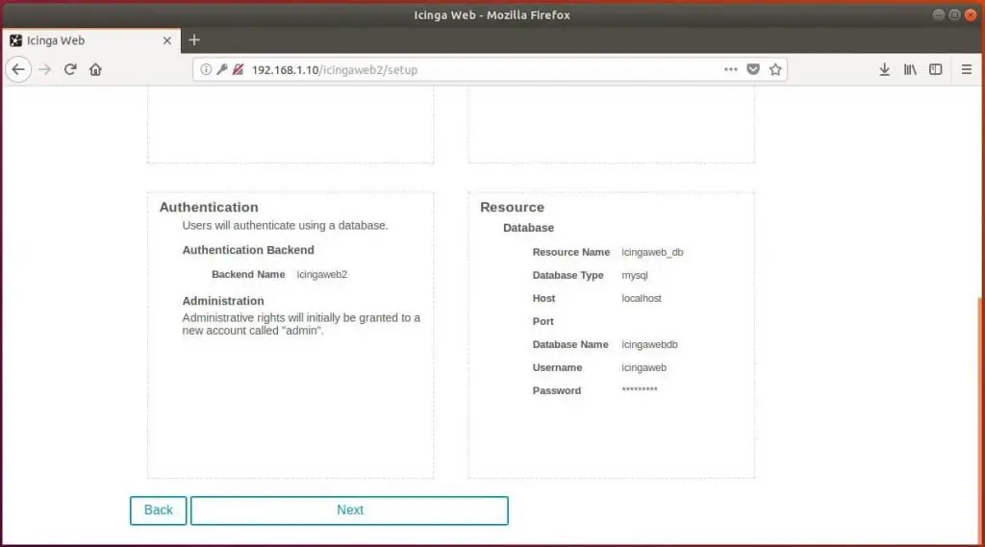
Task: Go back with the browser back arrow
Action: tap(18, 70)
